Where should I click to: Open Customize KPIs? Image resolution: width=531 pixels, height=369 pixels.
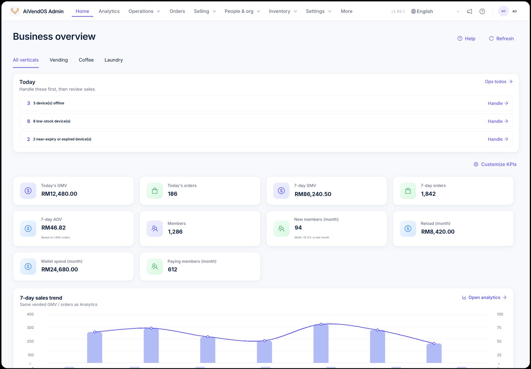[495, 164]
